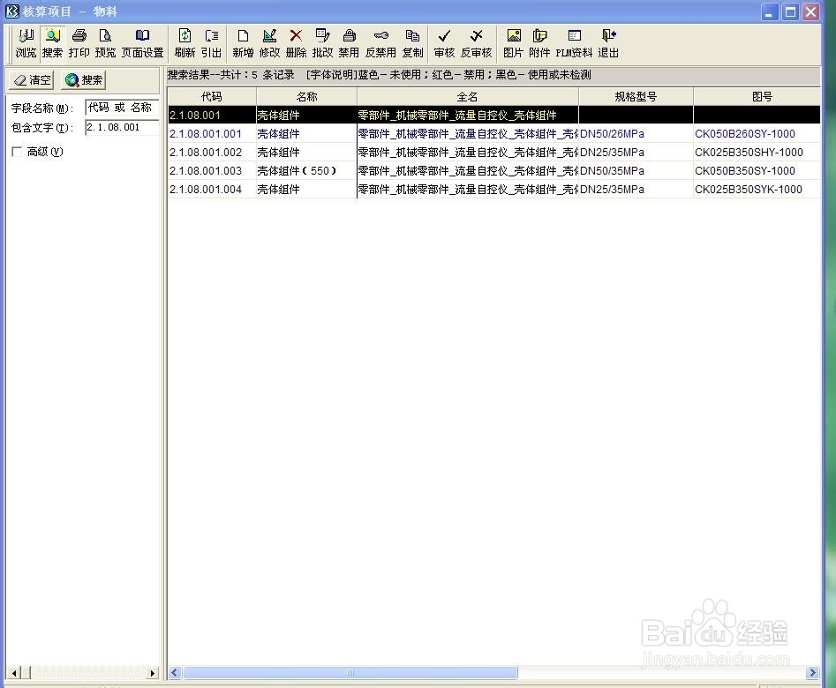Select row 2.1.08.001.003

click(493, 171)
